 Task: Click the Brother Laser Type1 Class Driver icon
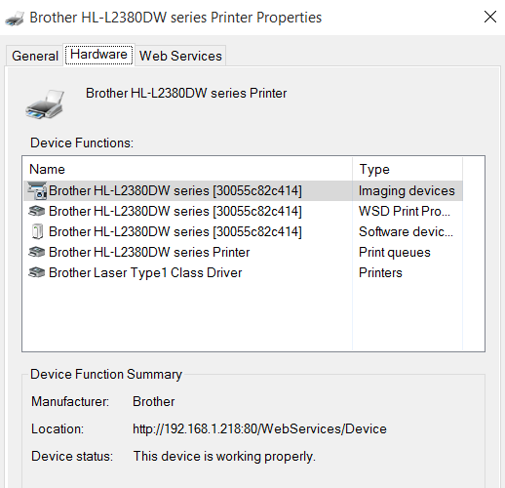pos(37,272)
